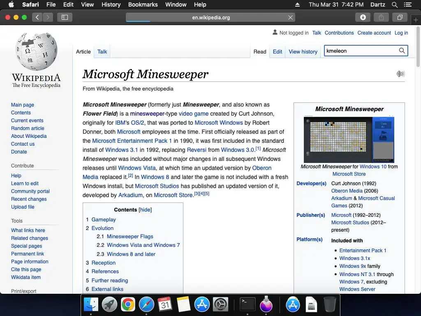Viewport: 421px width, 316px height.
Task: Open the File menu
Action: click(51, 5)
